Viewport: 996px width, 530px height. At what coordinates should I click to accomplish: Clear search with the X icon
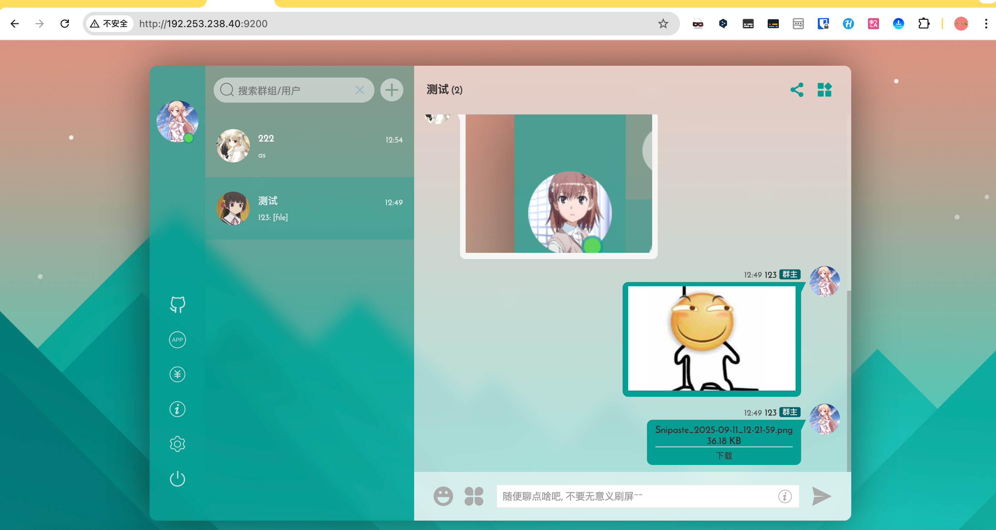359,90
